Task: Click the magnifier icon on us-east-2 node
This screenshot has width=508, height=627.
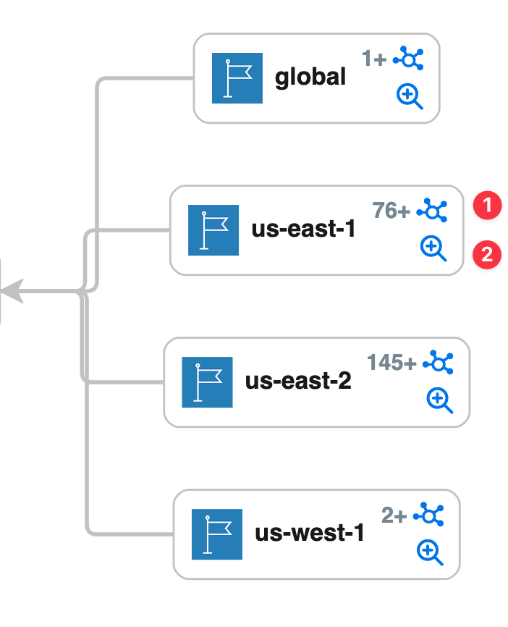Action: click(x=439, y=399)
